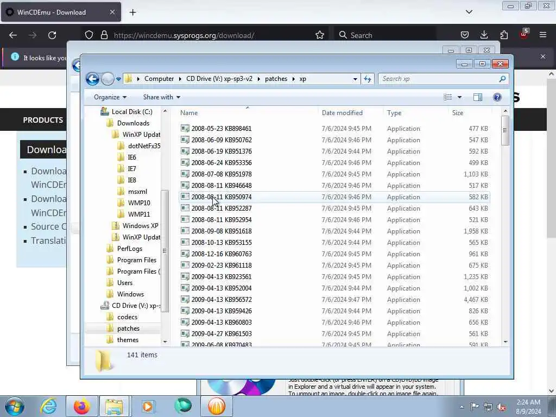Select the Downloads folder in tree
The image size is (556, 417).
point(133,123)
